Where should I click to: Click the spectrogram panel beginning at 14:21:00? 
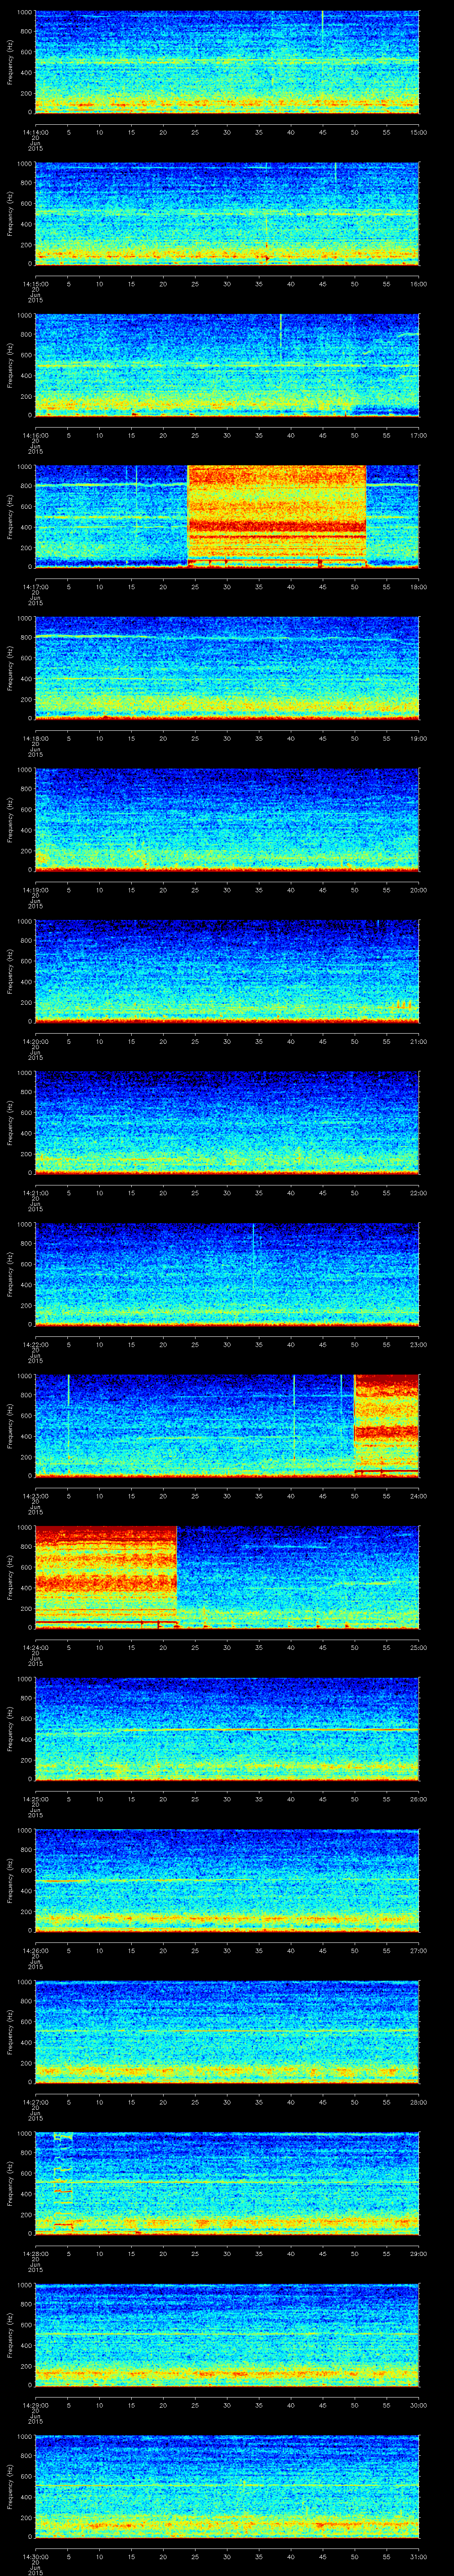pyautogui.click(x=227, y=1123)
